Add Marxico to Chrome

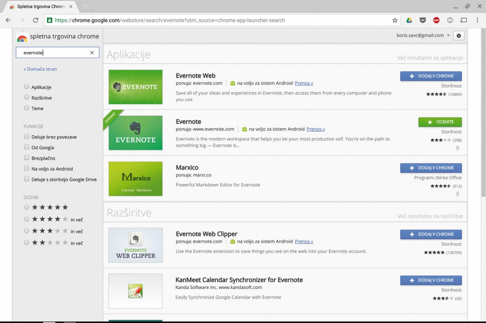click(x=431, y=168)
